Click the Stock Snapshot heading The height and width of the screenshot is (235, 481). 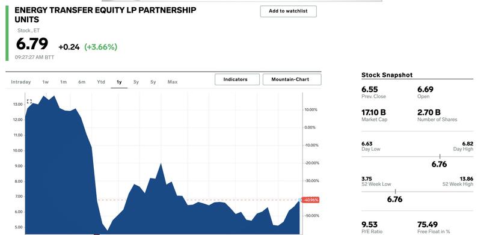coord(387,75)
